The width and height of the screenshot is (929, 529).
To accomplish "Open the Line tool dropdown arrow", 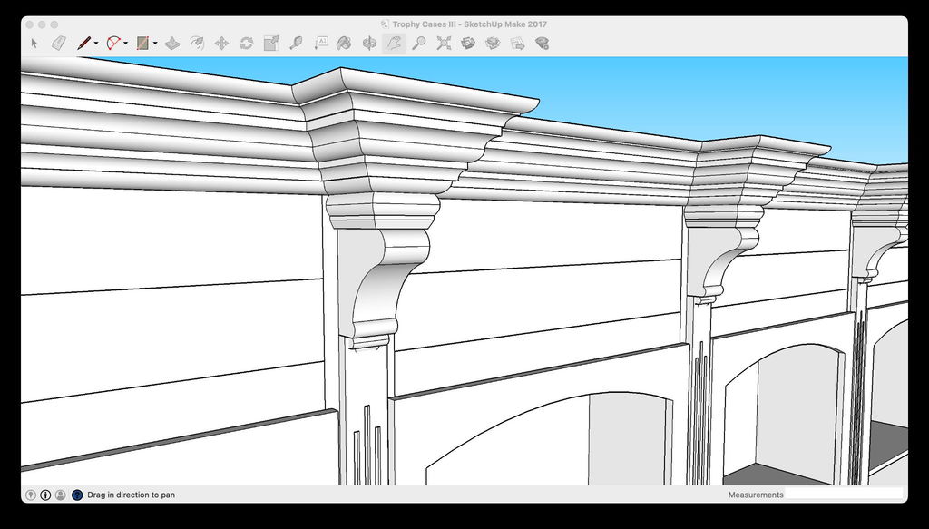I will tap(96, 43).
